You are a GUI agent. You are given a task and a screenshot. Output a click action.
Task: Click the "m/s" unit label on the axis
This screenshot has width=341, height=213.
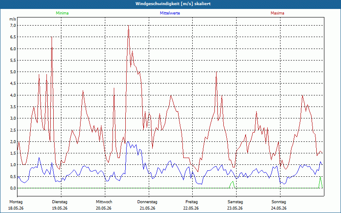(13, 19)
